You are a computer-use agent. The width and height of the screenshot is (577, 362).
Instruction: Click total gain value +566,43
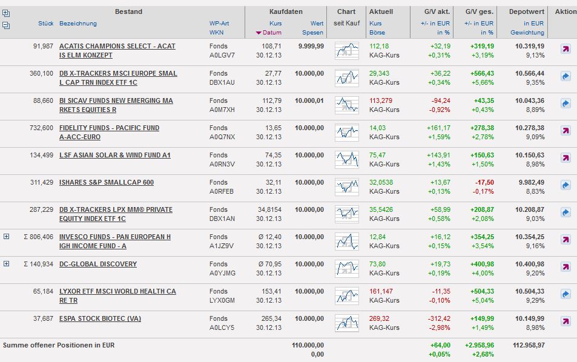click(482, 73)
